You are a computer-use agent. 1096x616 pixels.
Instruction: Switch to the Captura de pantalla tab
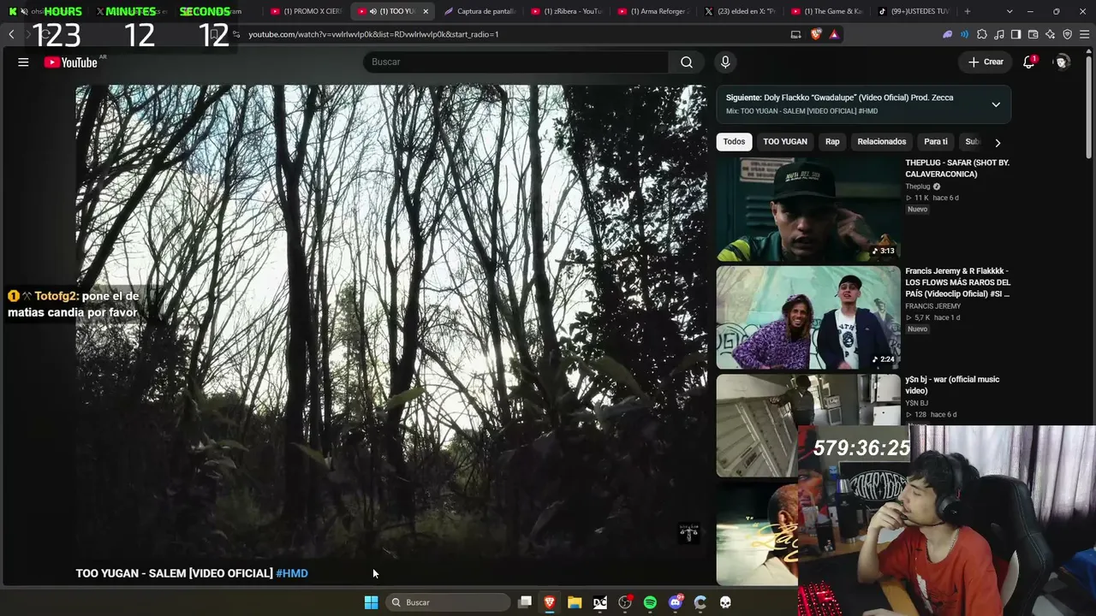tap(479, 11)
